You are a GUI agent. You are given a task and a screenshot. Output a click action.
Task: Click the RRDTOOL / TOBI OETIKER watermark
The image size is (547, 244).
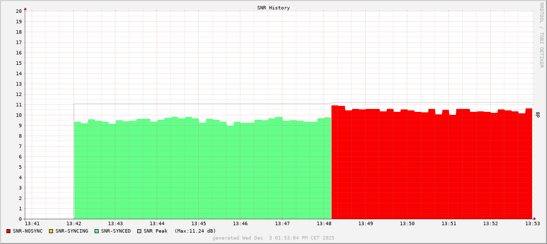pos(541,35)
